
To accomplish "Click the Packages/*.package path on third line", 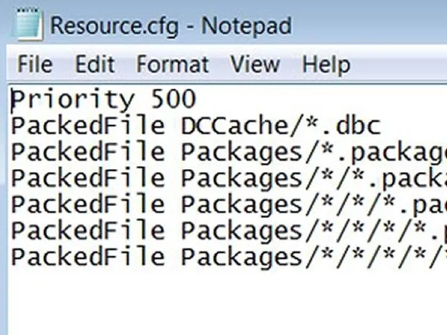I will 314,153.
